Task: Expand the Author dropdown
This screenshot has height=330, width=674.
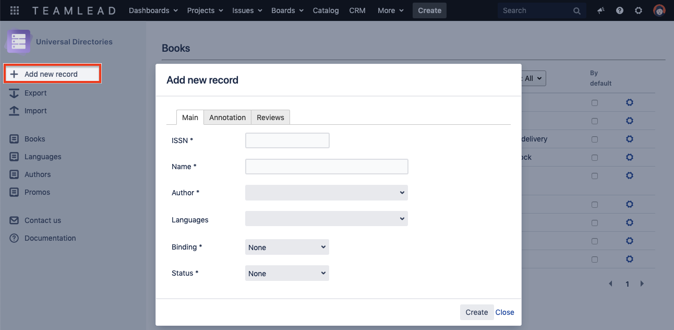Action: click(326, 193)
